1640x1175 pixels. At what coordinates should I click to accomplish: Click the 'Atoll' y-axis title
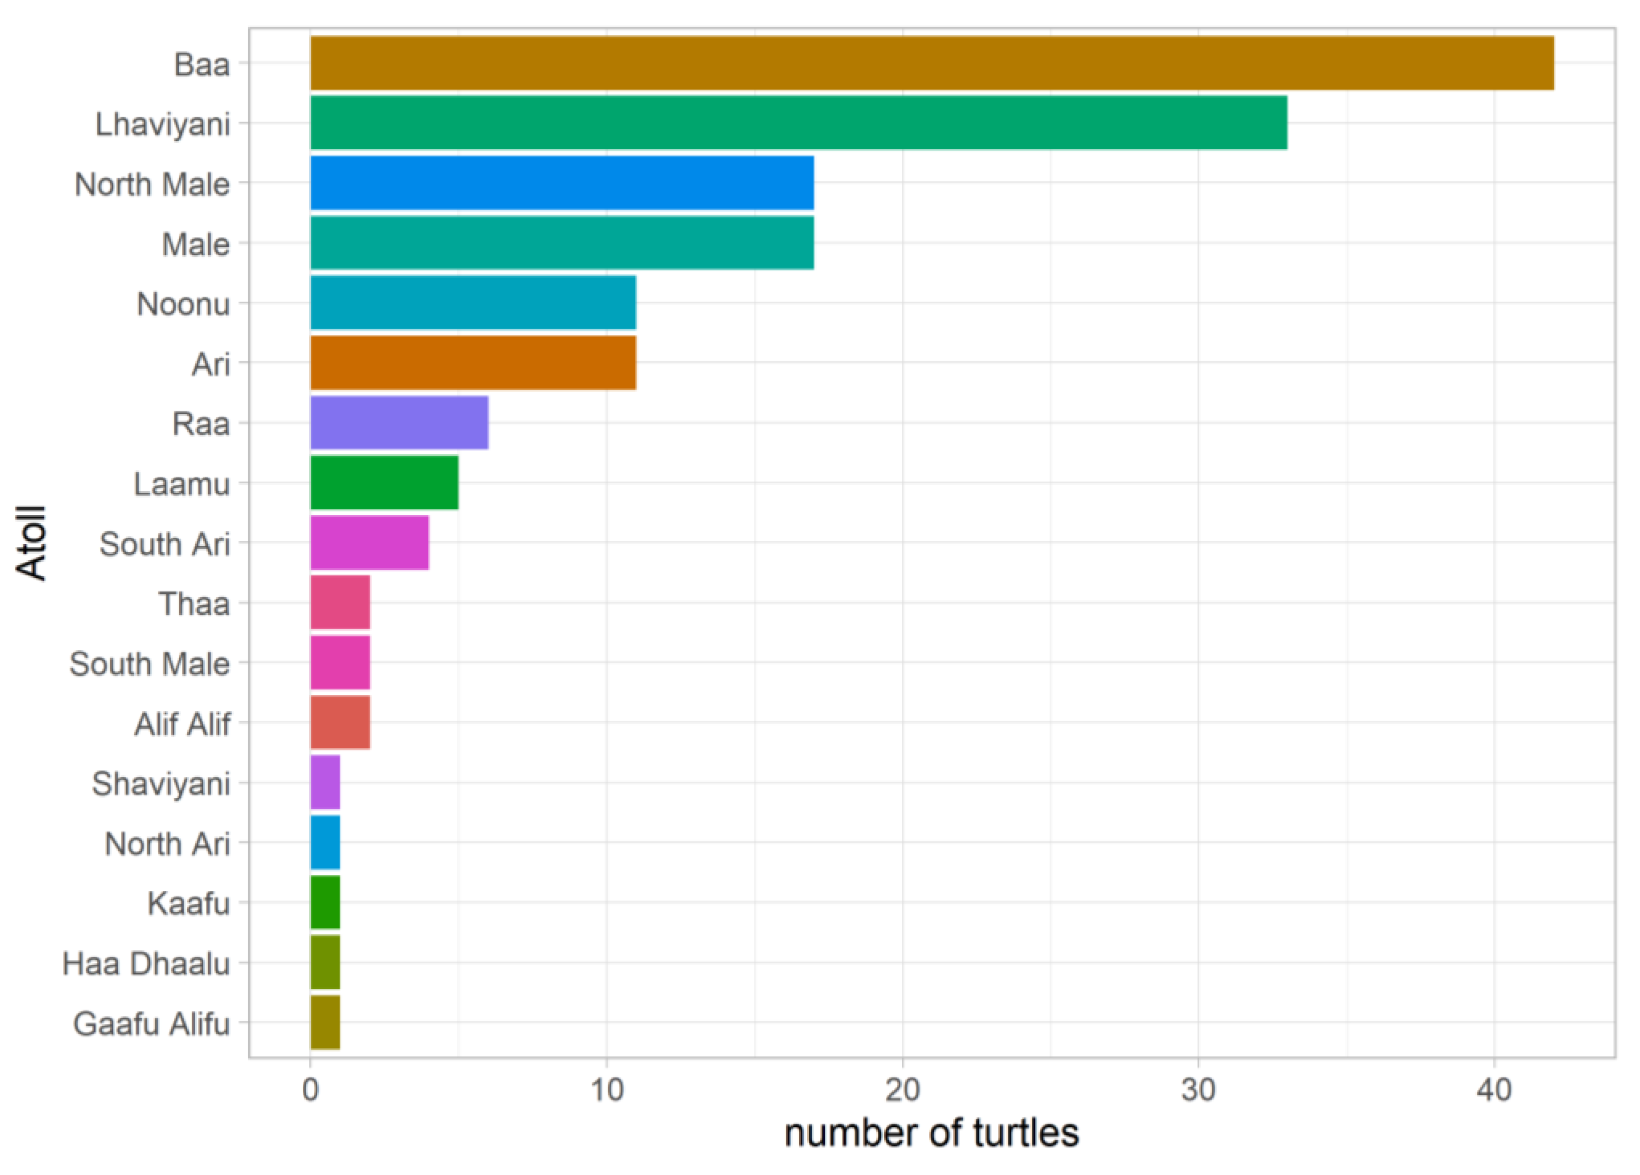point(32,543)
